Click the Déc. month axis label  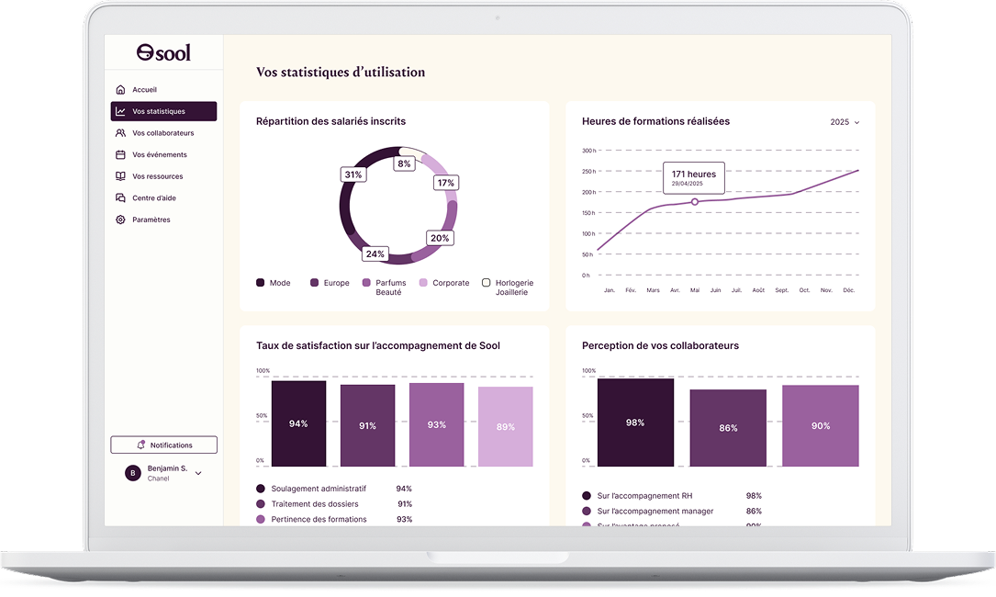point(848,290)
